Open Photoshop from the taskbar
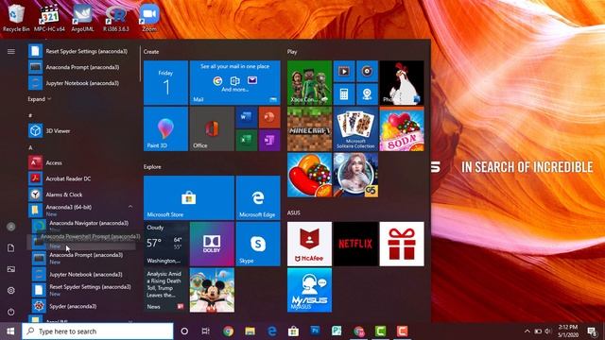This screenshot has width=605, height=340. (x=315, y=331)
